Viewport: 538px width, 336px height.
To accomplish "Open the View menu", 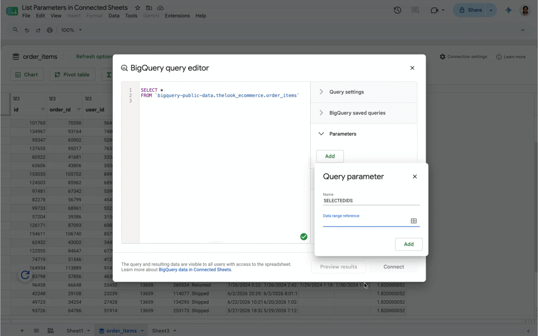I will click(x=56, y=16).
